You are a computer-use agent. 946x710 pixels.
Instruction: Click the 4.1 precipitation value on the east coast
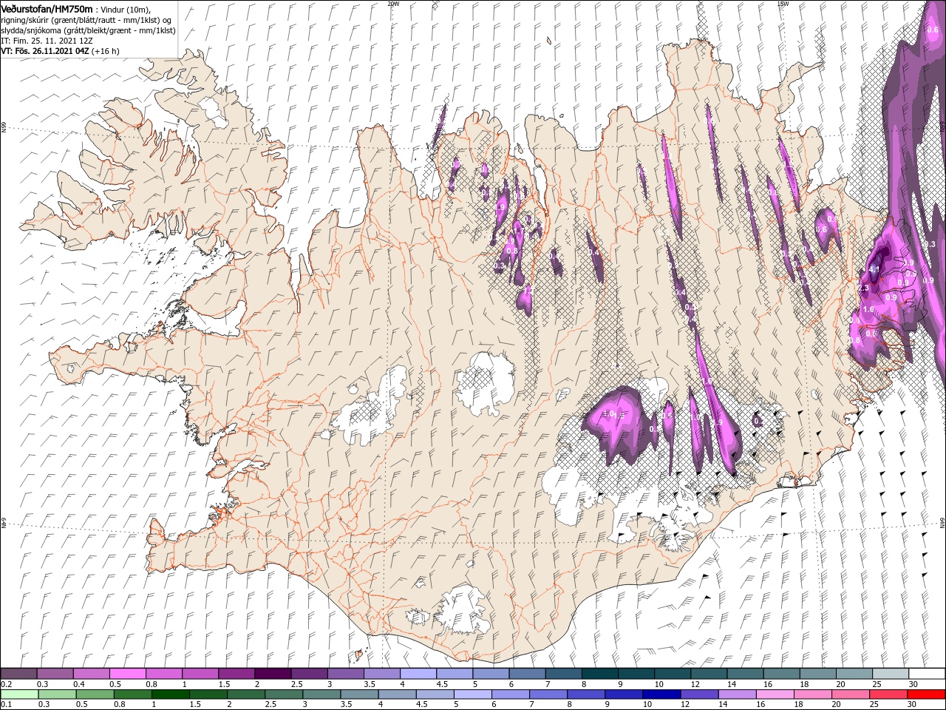coord(874,269)
